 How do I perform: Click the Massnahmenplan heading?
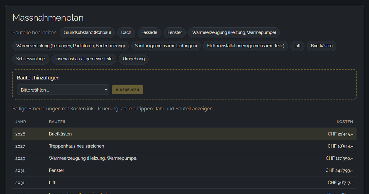(x=48, y=18)
